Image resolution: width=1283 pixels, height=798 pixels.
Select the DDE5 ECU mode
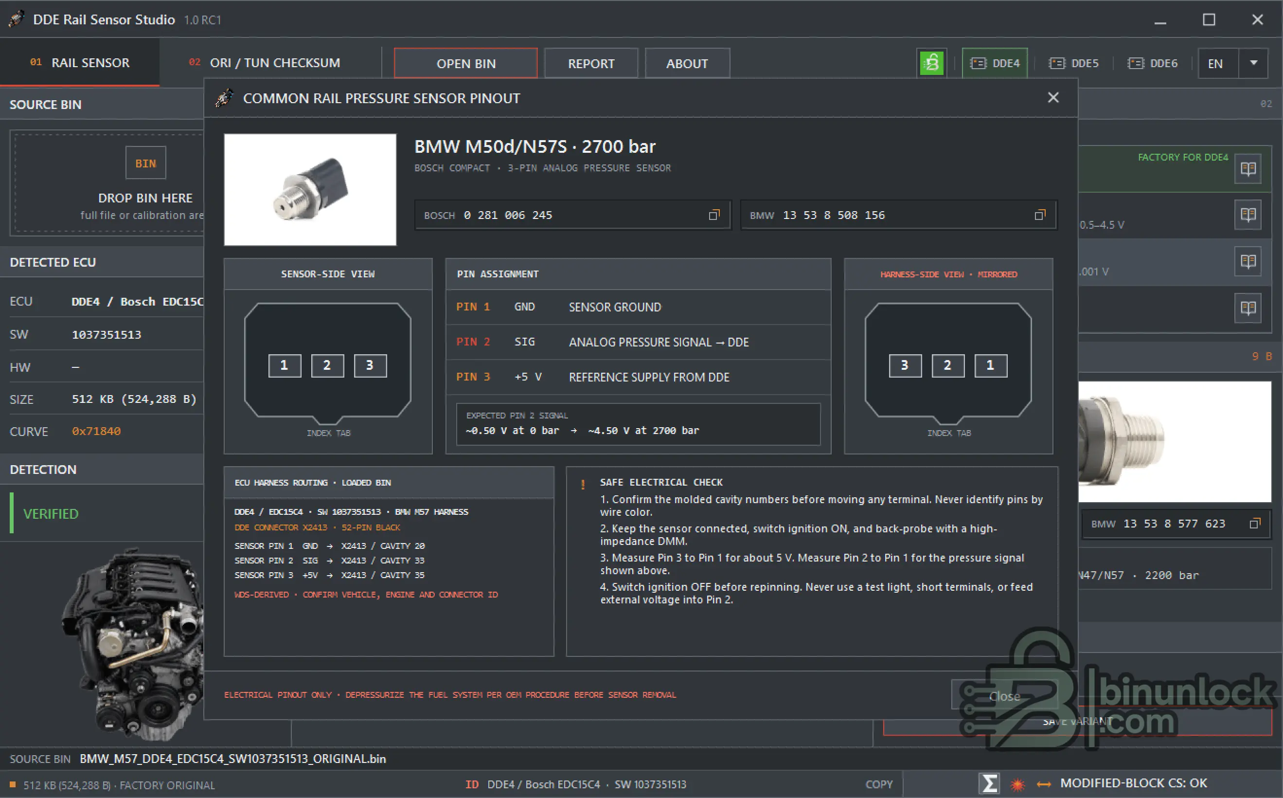pyautogui.click(x=1073, y=63)
